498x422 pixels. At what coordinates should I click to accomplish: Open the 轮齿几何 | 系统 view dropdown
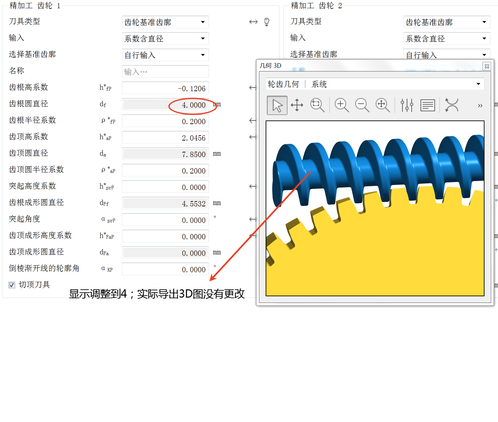click(x=375, y=84)
